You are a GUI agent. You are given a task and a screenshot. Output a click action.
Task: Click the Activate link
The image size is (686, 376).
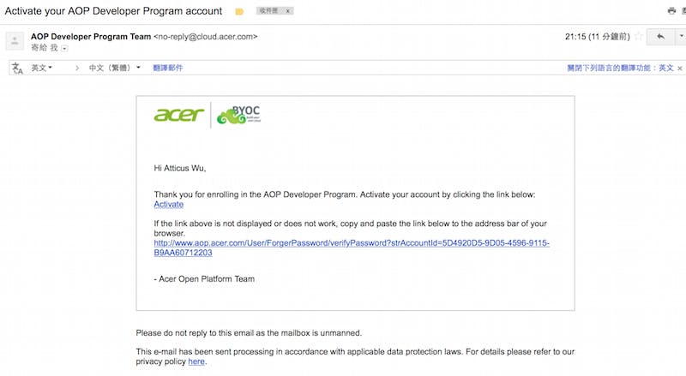[168, 204]
